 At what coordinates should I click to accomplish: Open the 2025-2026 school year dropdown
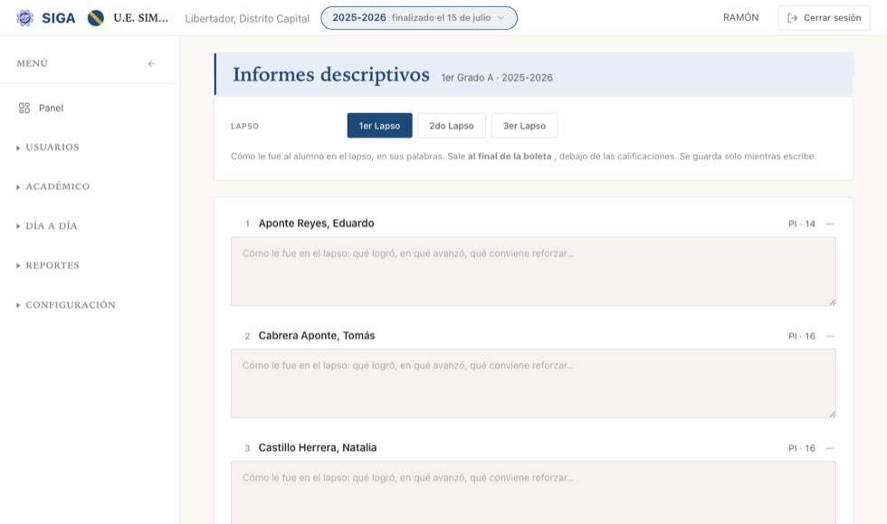coord(418,18)
